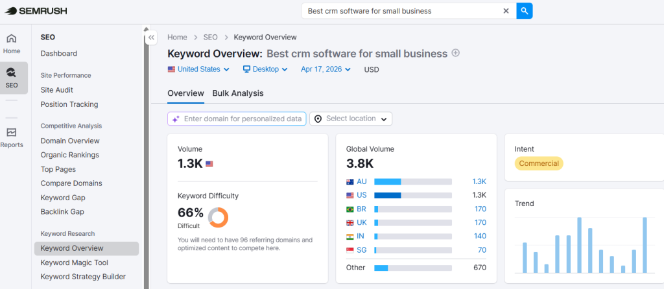
Task: Click the plus icon beside the keyword title
Action: tap(456, 53)
